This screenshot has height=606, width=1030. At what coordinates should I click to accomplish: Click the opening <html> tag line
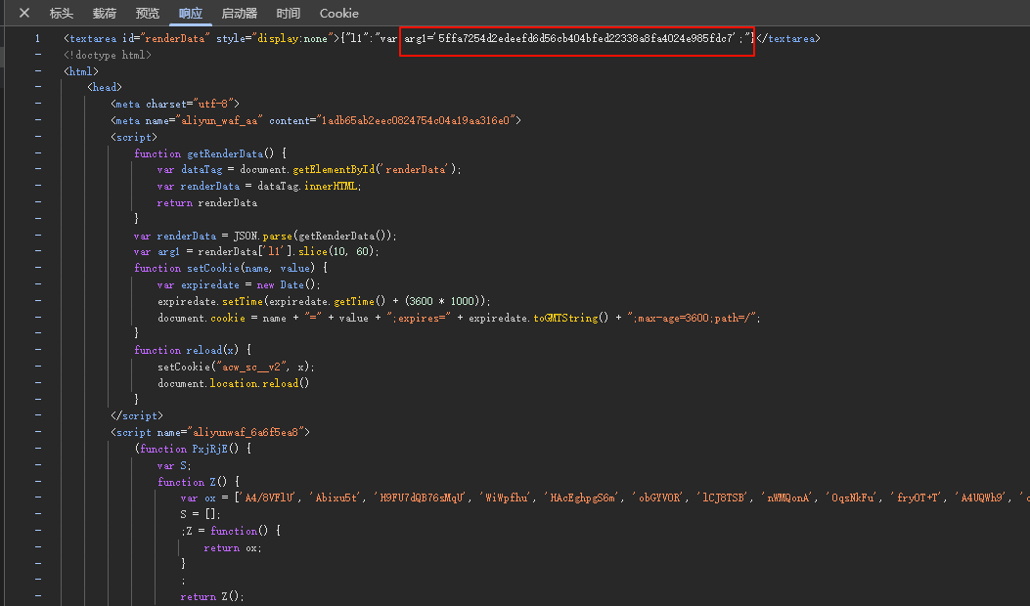tap(81, 71)
